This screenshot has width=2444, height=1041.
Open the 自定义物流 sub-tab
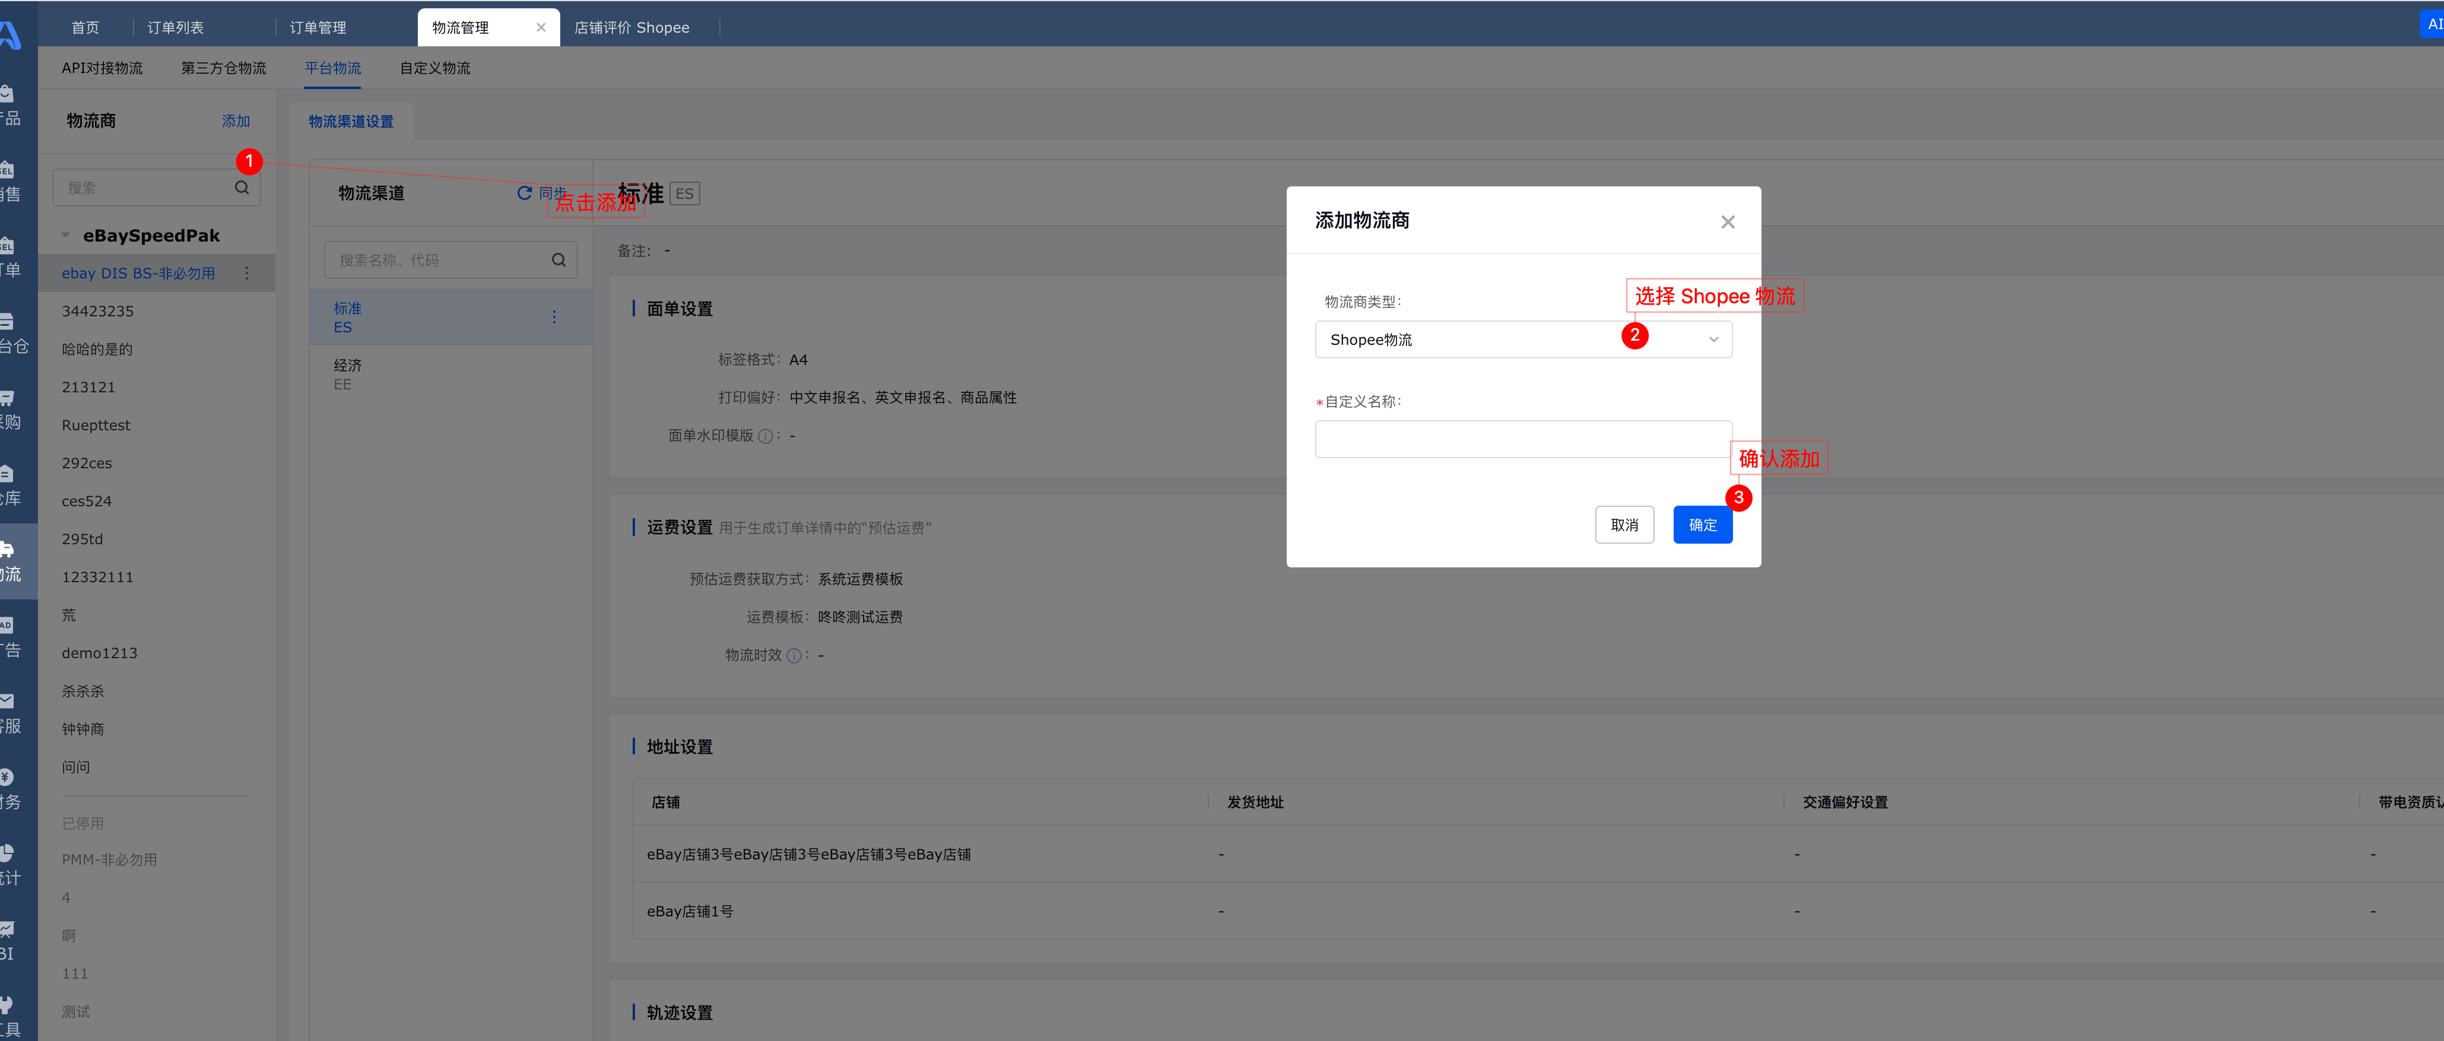tap(436, 68)
